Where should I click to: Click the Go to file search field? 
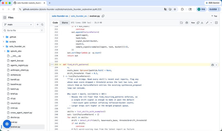23,31
